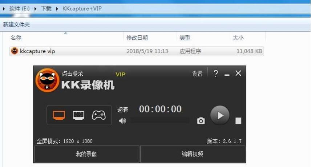Expand arrow before 下载 breadcrumb
311x167 pixels.
point(35,9)
